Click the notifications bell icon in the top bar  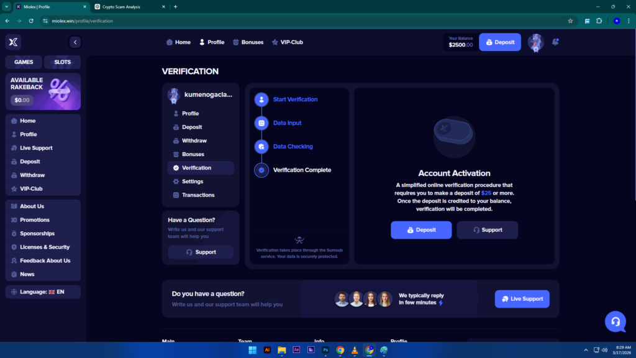(555, 42)
